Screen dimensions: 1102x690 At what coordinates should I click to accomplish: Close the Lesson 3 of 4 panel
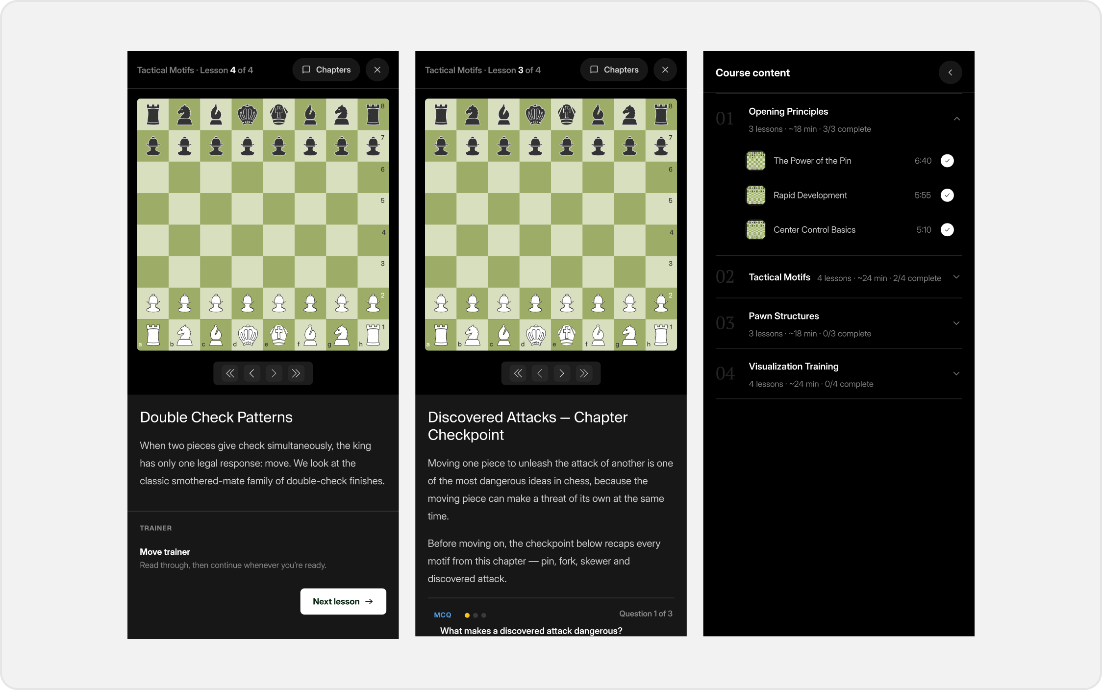pos(665,70)
